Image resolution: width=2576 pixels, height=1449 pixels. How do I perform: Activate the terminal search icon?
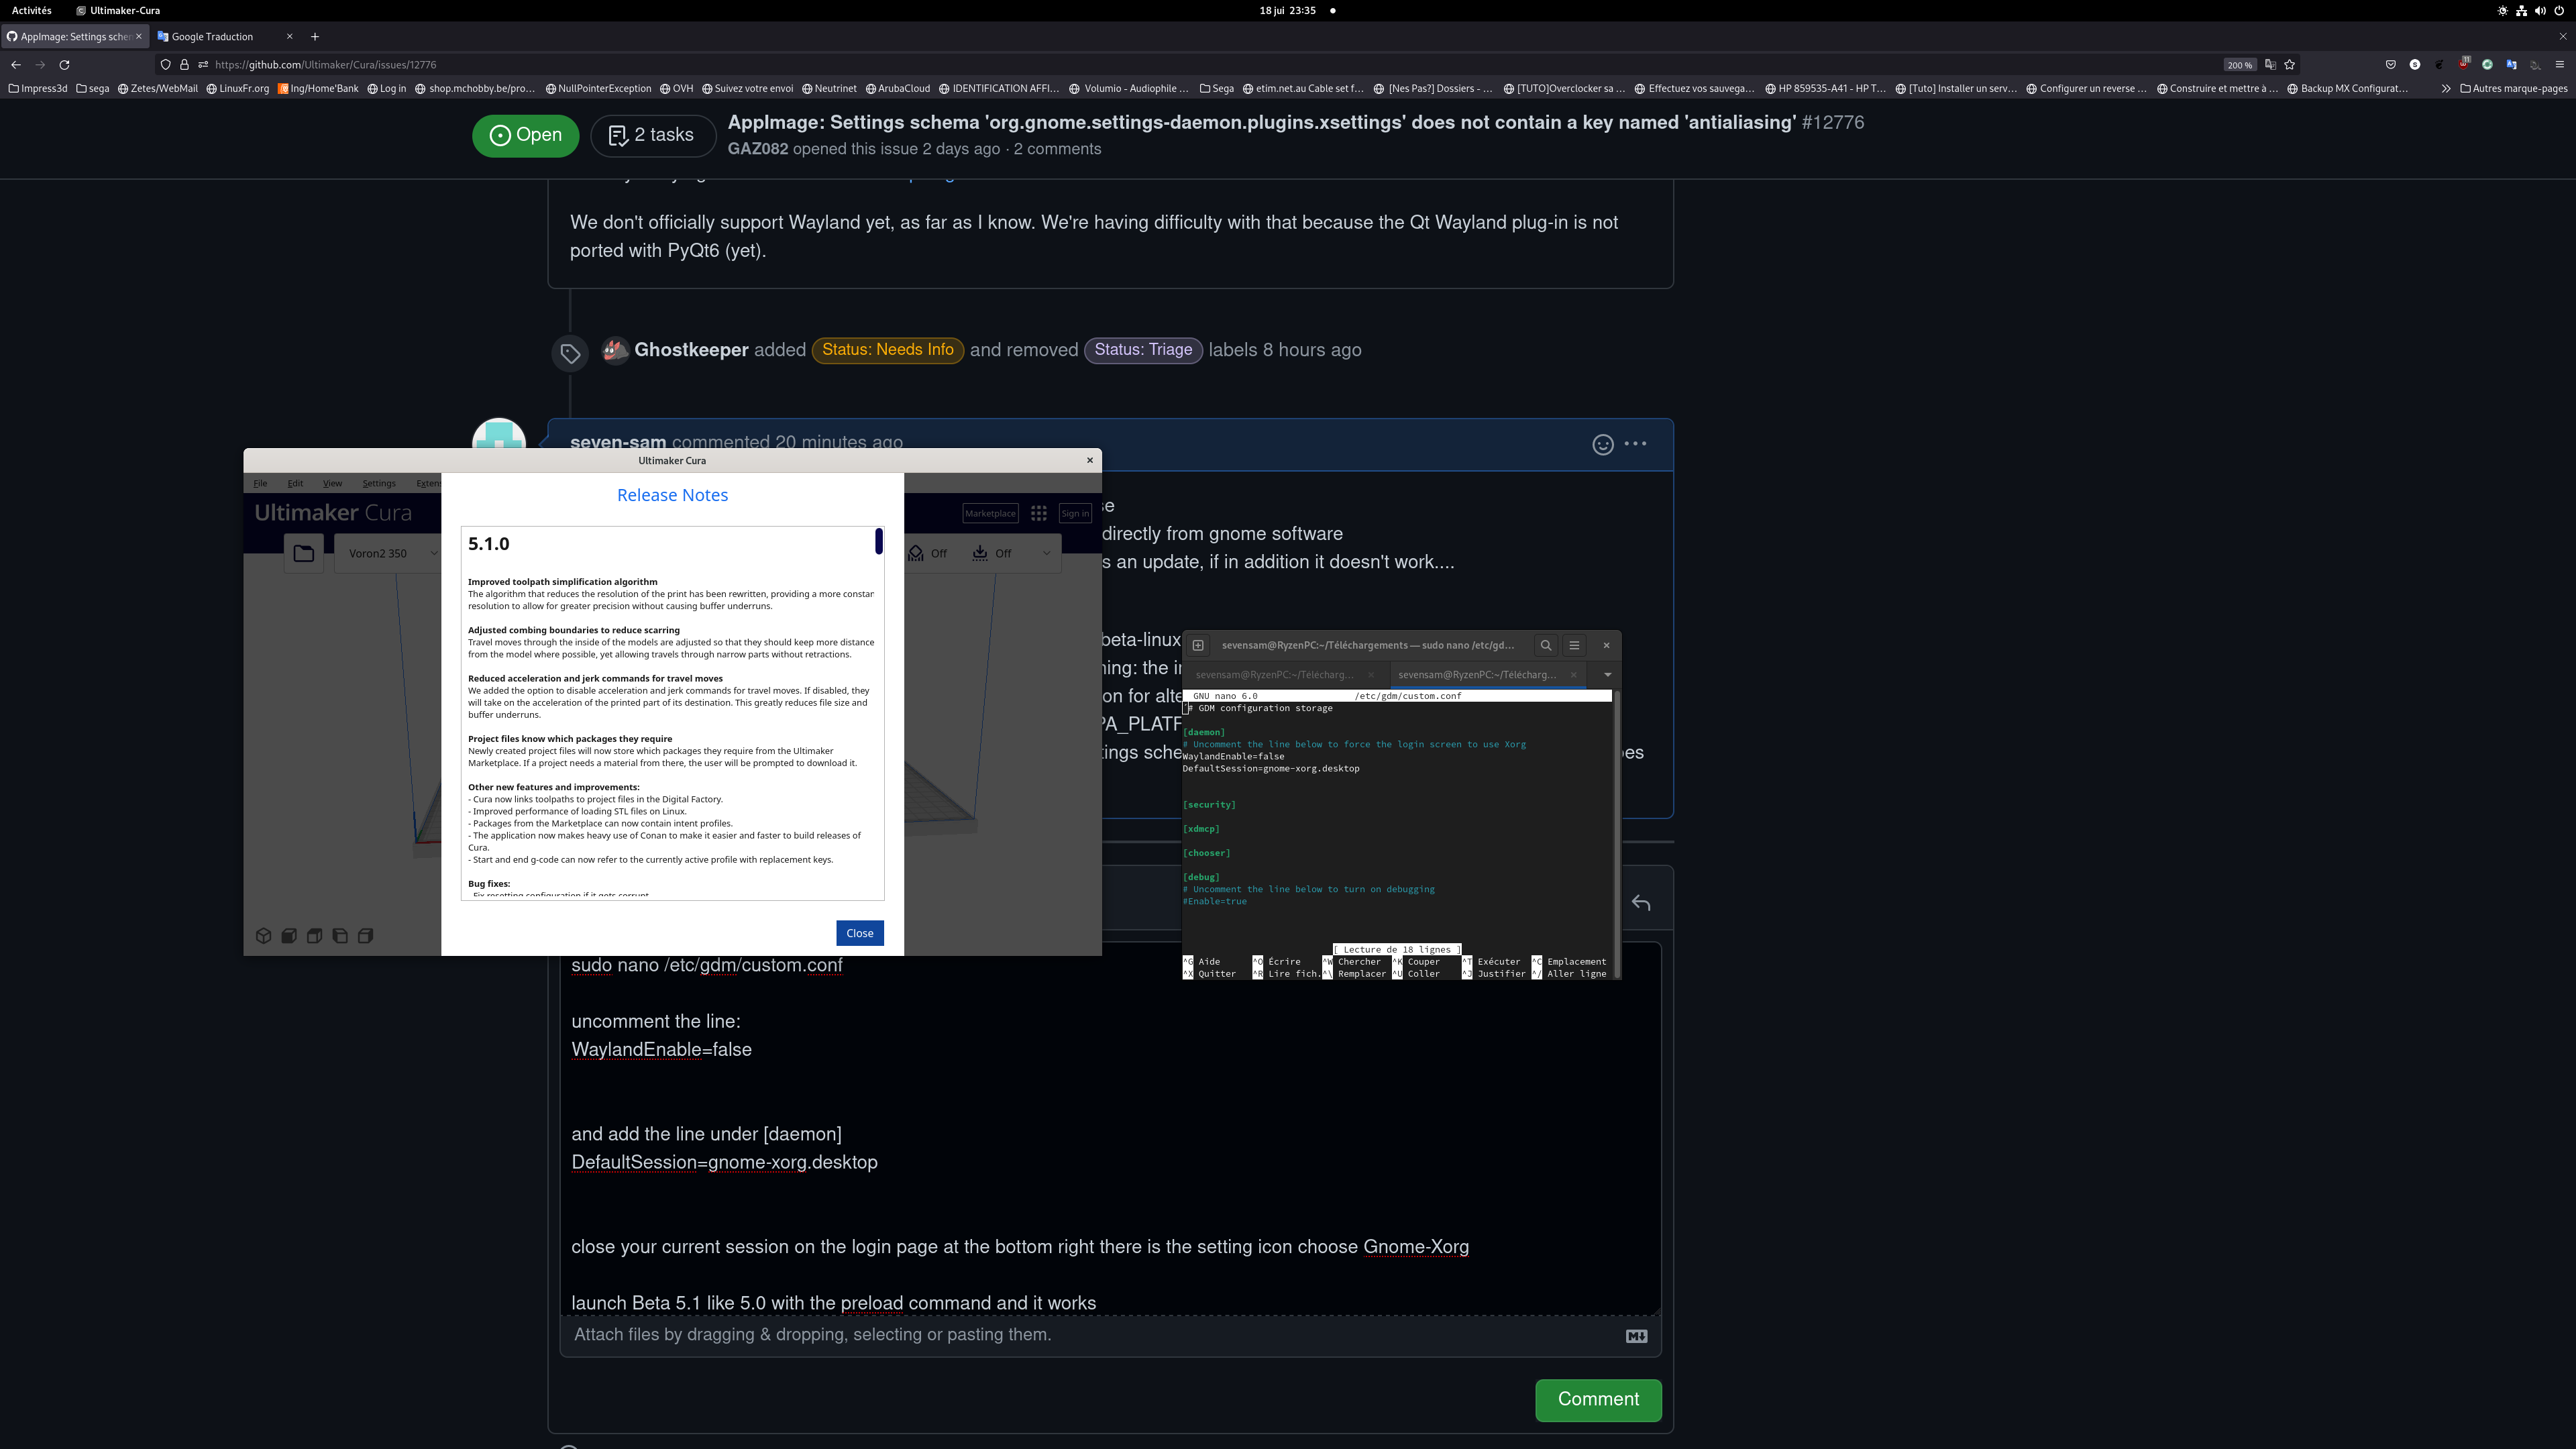tap(1546, 645)
